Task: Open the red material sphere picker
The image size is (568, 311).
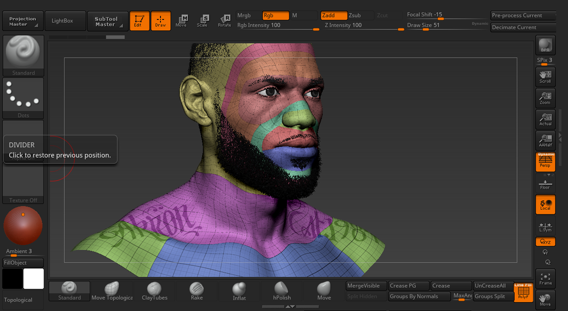Action: click(x=23, y=226)
